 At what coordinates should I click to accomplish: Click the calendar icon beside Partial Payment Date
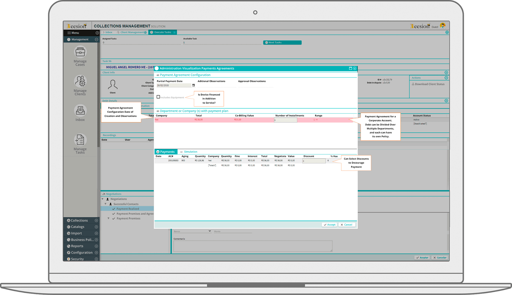[193, 85]
